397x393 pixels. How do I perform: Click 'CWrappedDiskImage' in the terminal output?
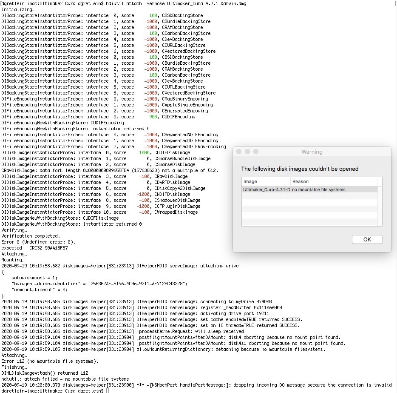[x=176, y=212]
